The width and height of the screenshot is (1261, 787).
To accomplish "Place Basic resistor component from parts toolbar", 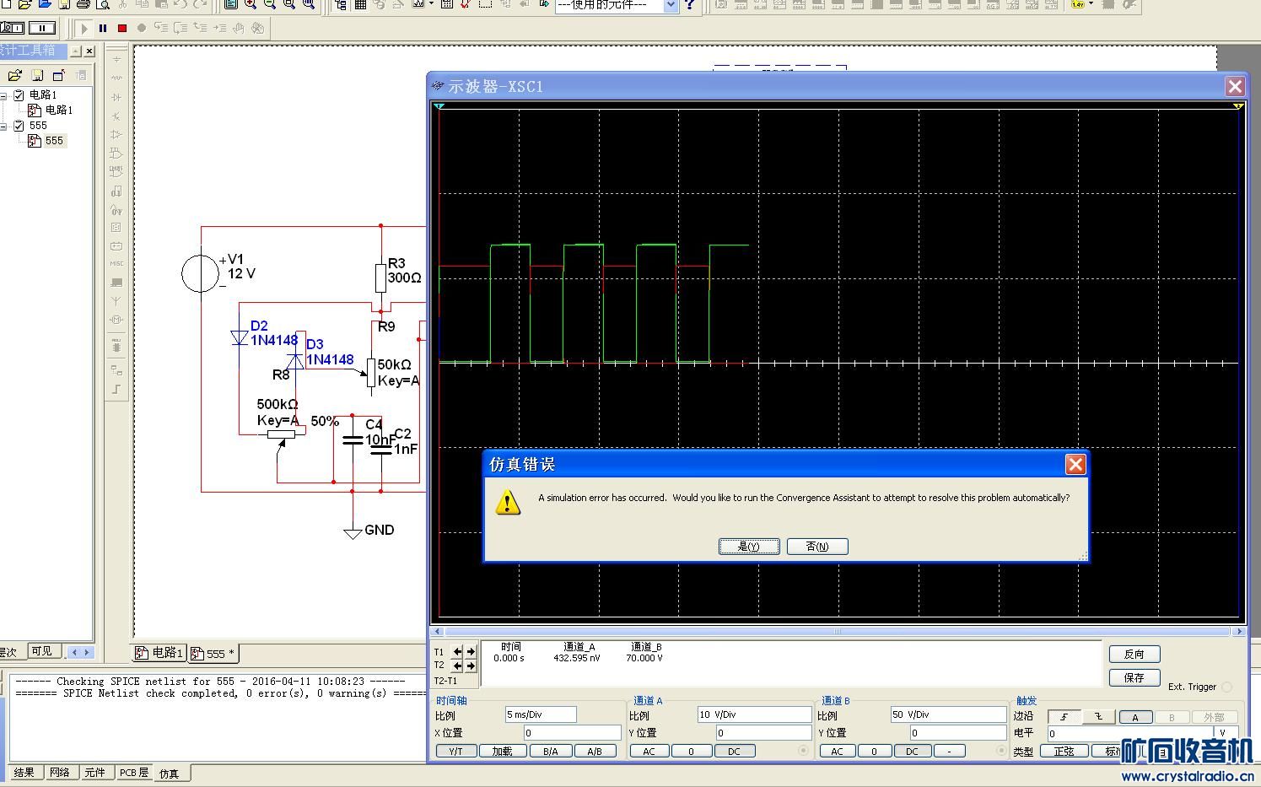I will point(116,78).
